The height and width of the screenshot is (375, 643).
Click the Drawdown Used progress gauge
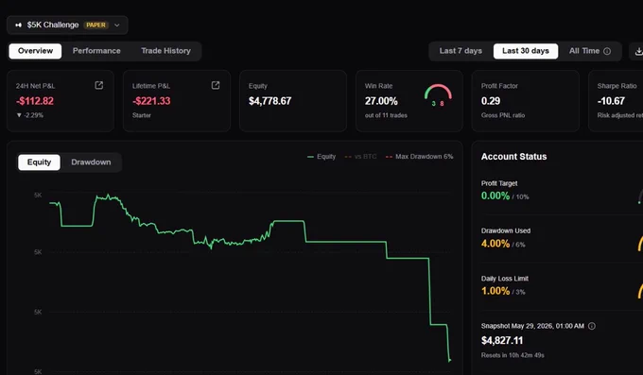(x=640, y=243)
